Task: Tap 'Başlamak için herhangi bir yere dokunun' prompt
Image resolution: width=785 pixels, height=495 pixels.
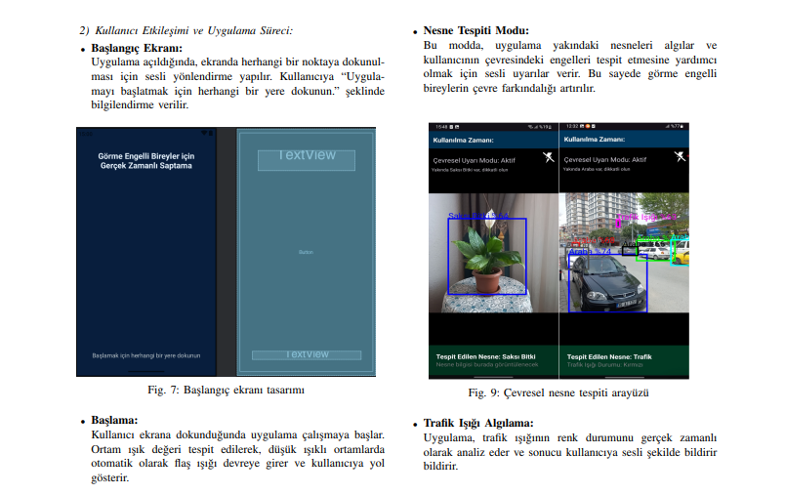Action: click(146, 355)
